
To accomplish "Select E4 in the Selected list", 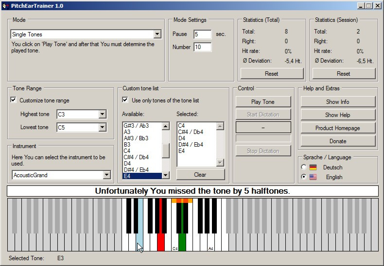I will [197, 151].
